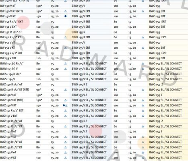Image resolution: width=188 pixels, height=161 pixels.
Task: Click the triangle icon in BWZ 150 R 1/2" KT (NTT) row
Action: (x=66, y=90)
